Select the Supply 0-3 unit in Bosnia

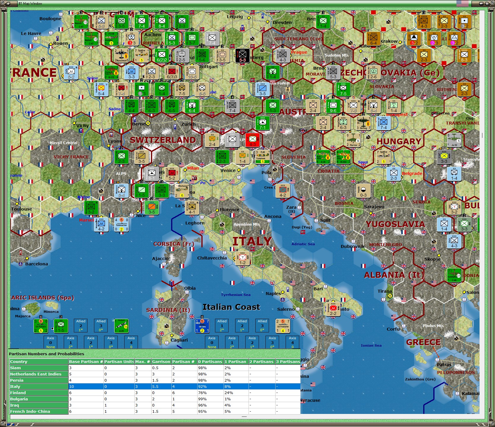coord(363,191)
